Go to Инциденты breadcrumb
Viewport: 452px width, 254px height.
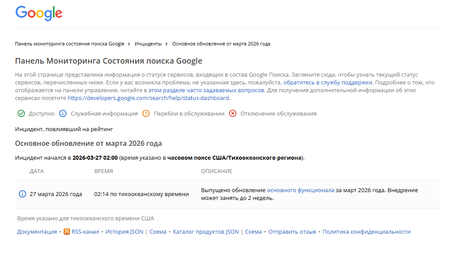pyautogui.click(x=148, y=44)
